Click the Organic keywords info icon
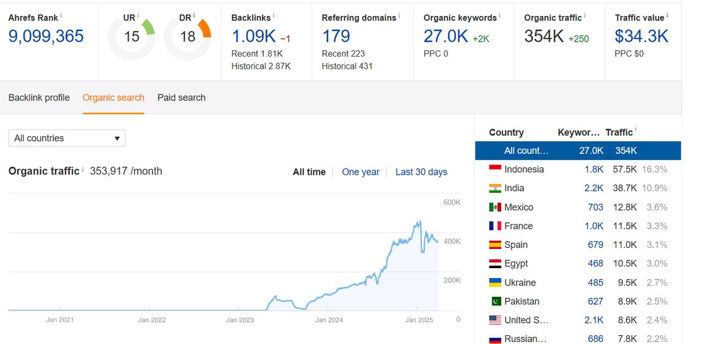 pos(500,15)
